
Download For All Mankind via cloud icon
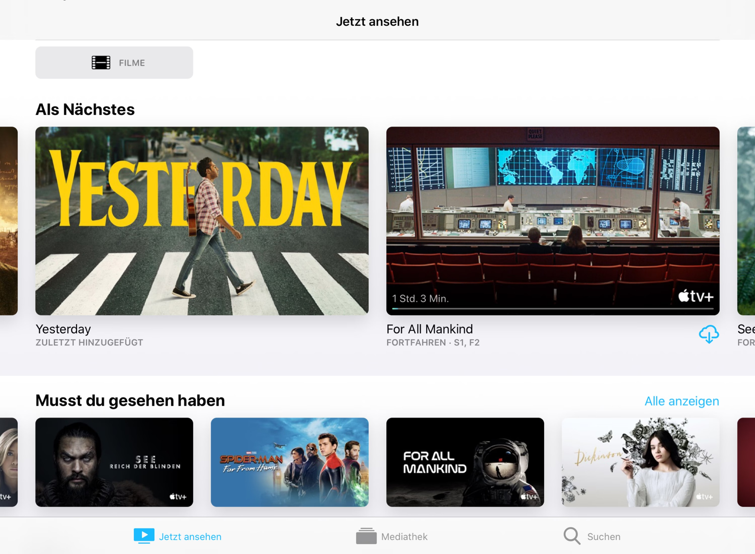tap(708, 334)
